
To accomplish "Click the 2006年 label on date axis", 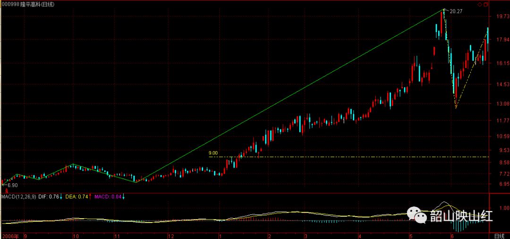I will pyautogui.click(x=9, y=236).
